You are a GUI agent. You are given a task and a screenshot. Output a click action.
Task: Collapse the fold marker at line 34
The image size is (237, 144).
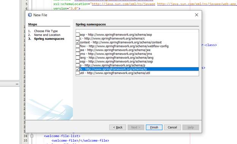click(32, 136)
